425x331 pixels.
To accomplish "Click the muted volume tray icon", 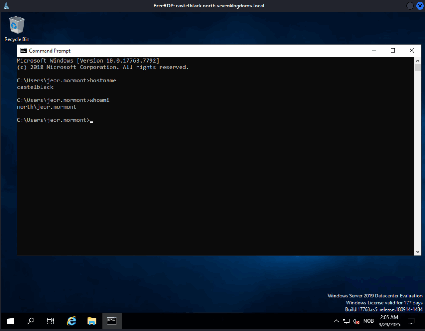I will point(356,321).
